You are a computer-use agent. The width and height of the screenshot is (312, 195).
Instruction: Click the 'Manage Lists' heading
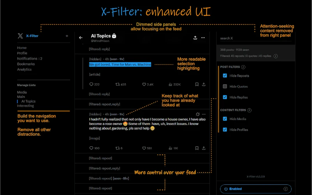pos(26,85)
